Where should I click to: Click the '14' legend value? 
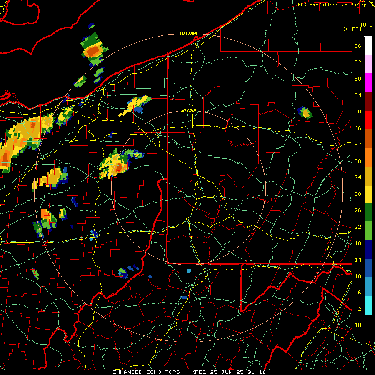tap(358, 260)
